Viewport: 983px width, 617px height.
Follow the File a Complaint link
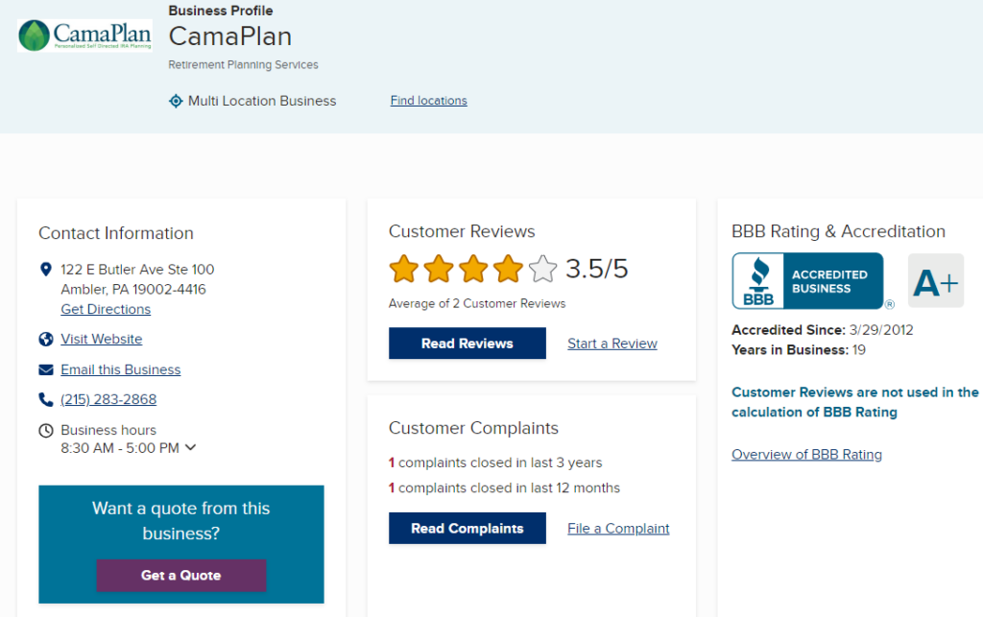tap(618, 528)
